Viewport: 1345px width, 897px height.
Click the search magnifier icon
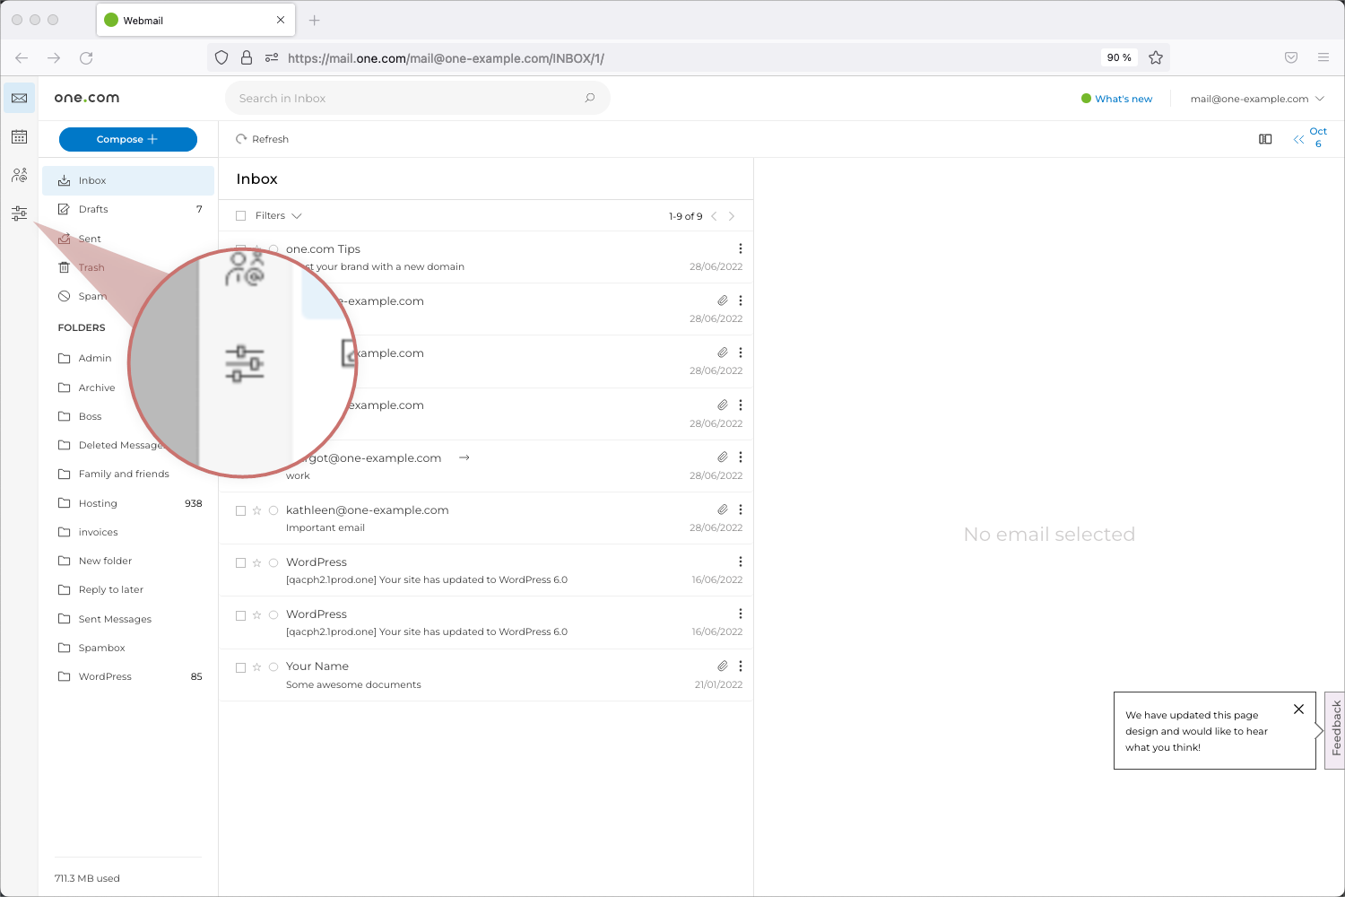pos(590,98)
